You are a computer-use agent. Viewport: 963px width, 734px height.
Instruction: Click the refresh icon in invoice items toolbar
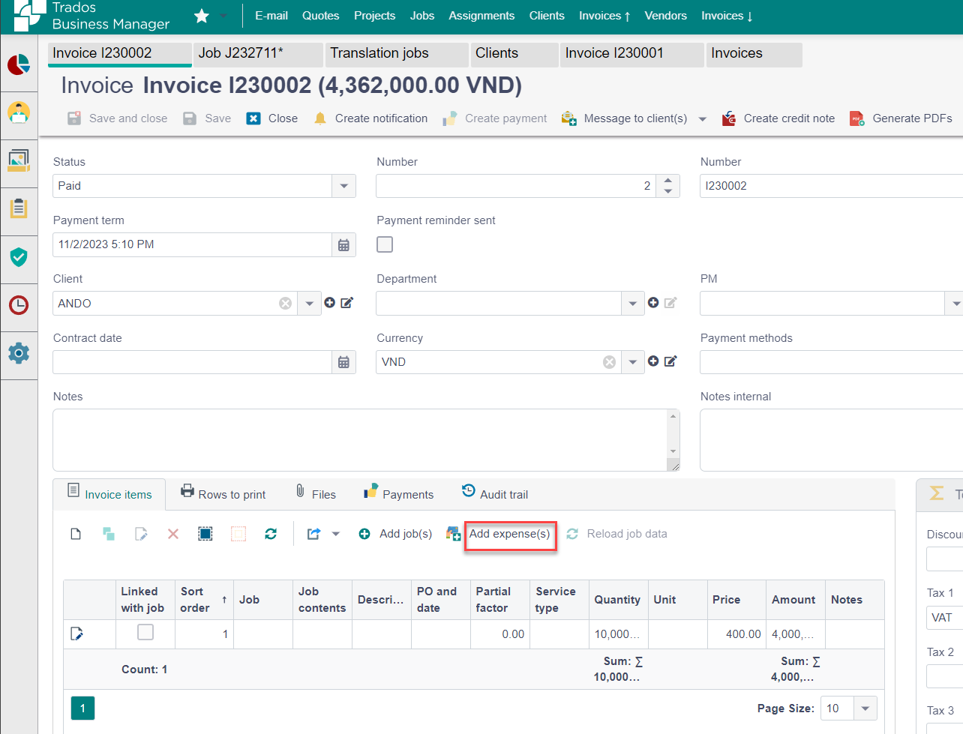(x=271, y=534)
